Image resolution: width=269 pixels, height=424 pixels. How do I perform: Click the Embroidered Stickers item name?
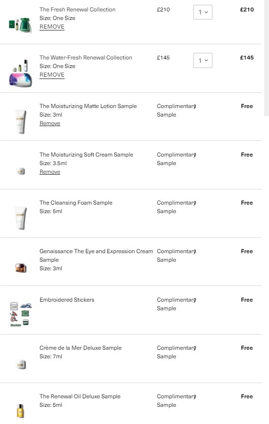pyautogui.click(x=67, y=300)
